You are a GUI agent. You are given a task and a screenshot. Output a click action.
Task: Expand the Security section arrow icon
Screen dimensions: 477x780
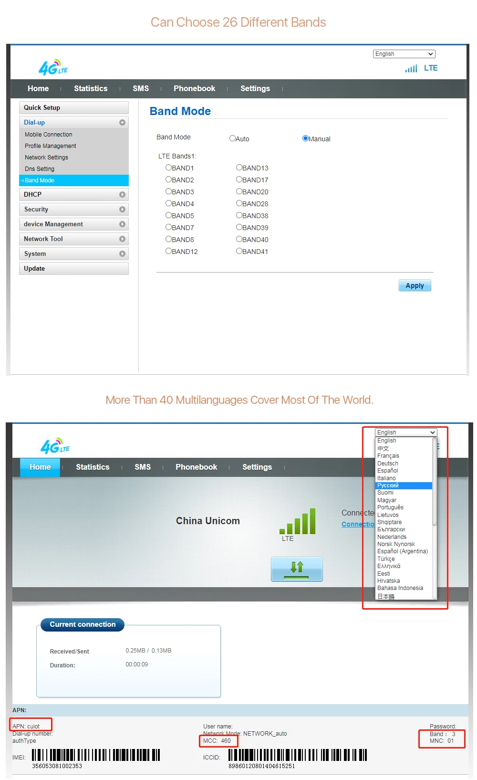122,210
